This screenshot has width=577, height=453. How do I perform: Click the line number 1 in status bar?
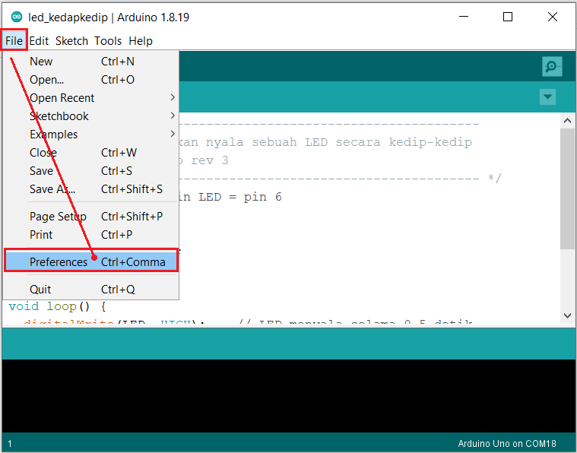click(10, 443)
